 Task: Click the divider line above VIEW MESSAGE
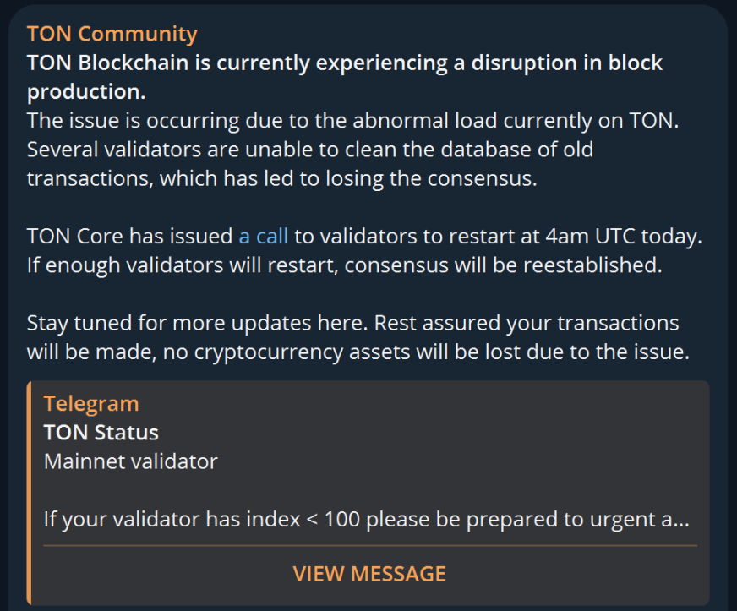[x=370, y=546]
